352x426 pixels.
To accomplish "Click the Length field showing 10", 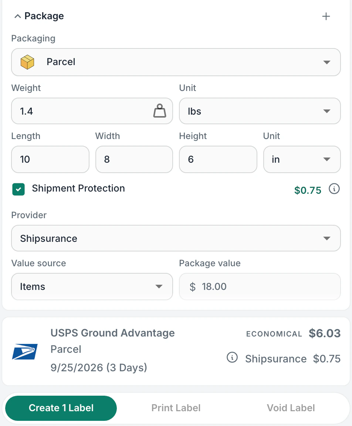I will click(x=50, y=159).
